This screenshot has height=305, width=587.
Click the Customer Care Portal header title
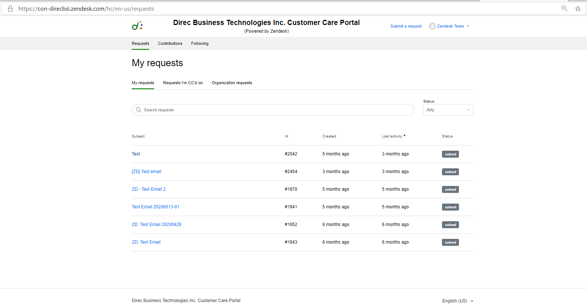[266, 22]
